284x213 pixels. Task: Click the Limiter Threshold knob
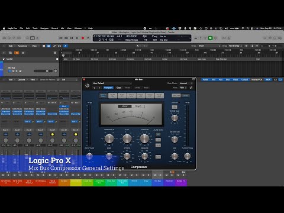click(175, 118)
